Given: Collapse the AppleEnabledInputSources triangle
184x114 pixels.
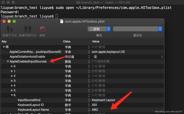Looking at the screenshot, I should click(8, 61).
